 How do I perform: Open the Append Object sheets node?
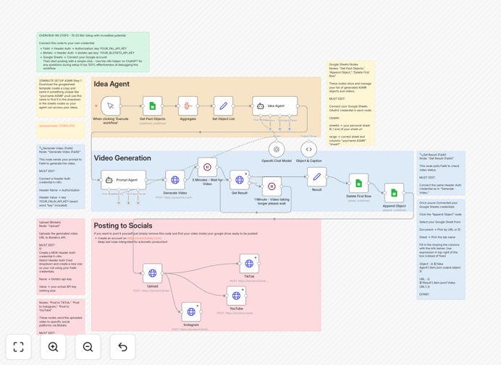pyautogui.click(x=394, y=193)
